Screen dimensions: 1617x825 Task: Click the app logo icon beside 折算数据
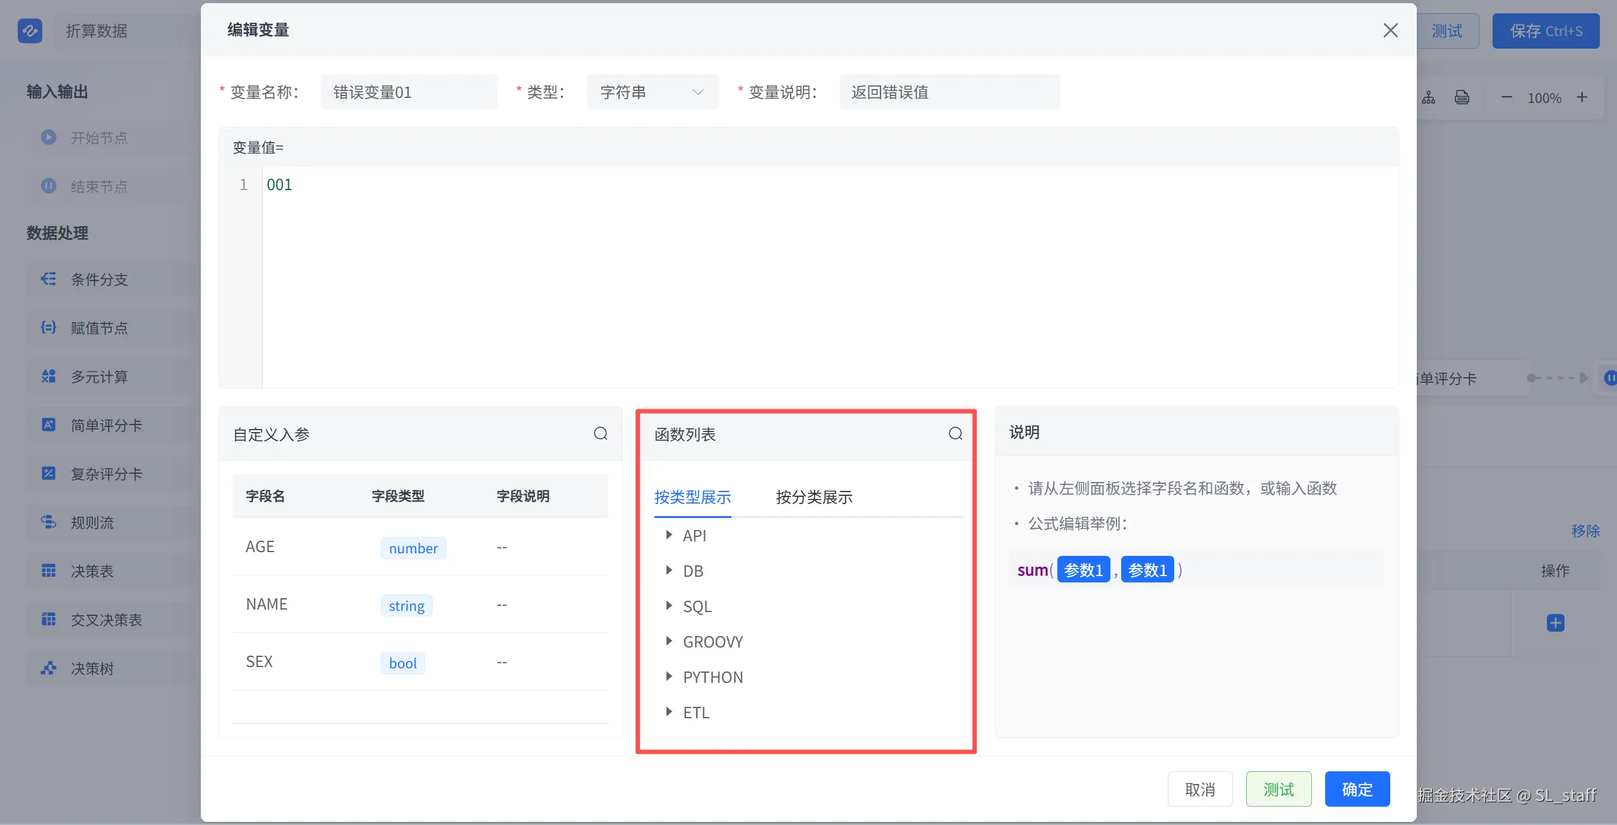coord(30,30)
